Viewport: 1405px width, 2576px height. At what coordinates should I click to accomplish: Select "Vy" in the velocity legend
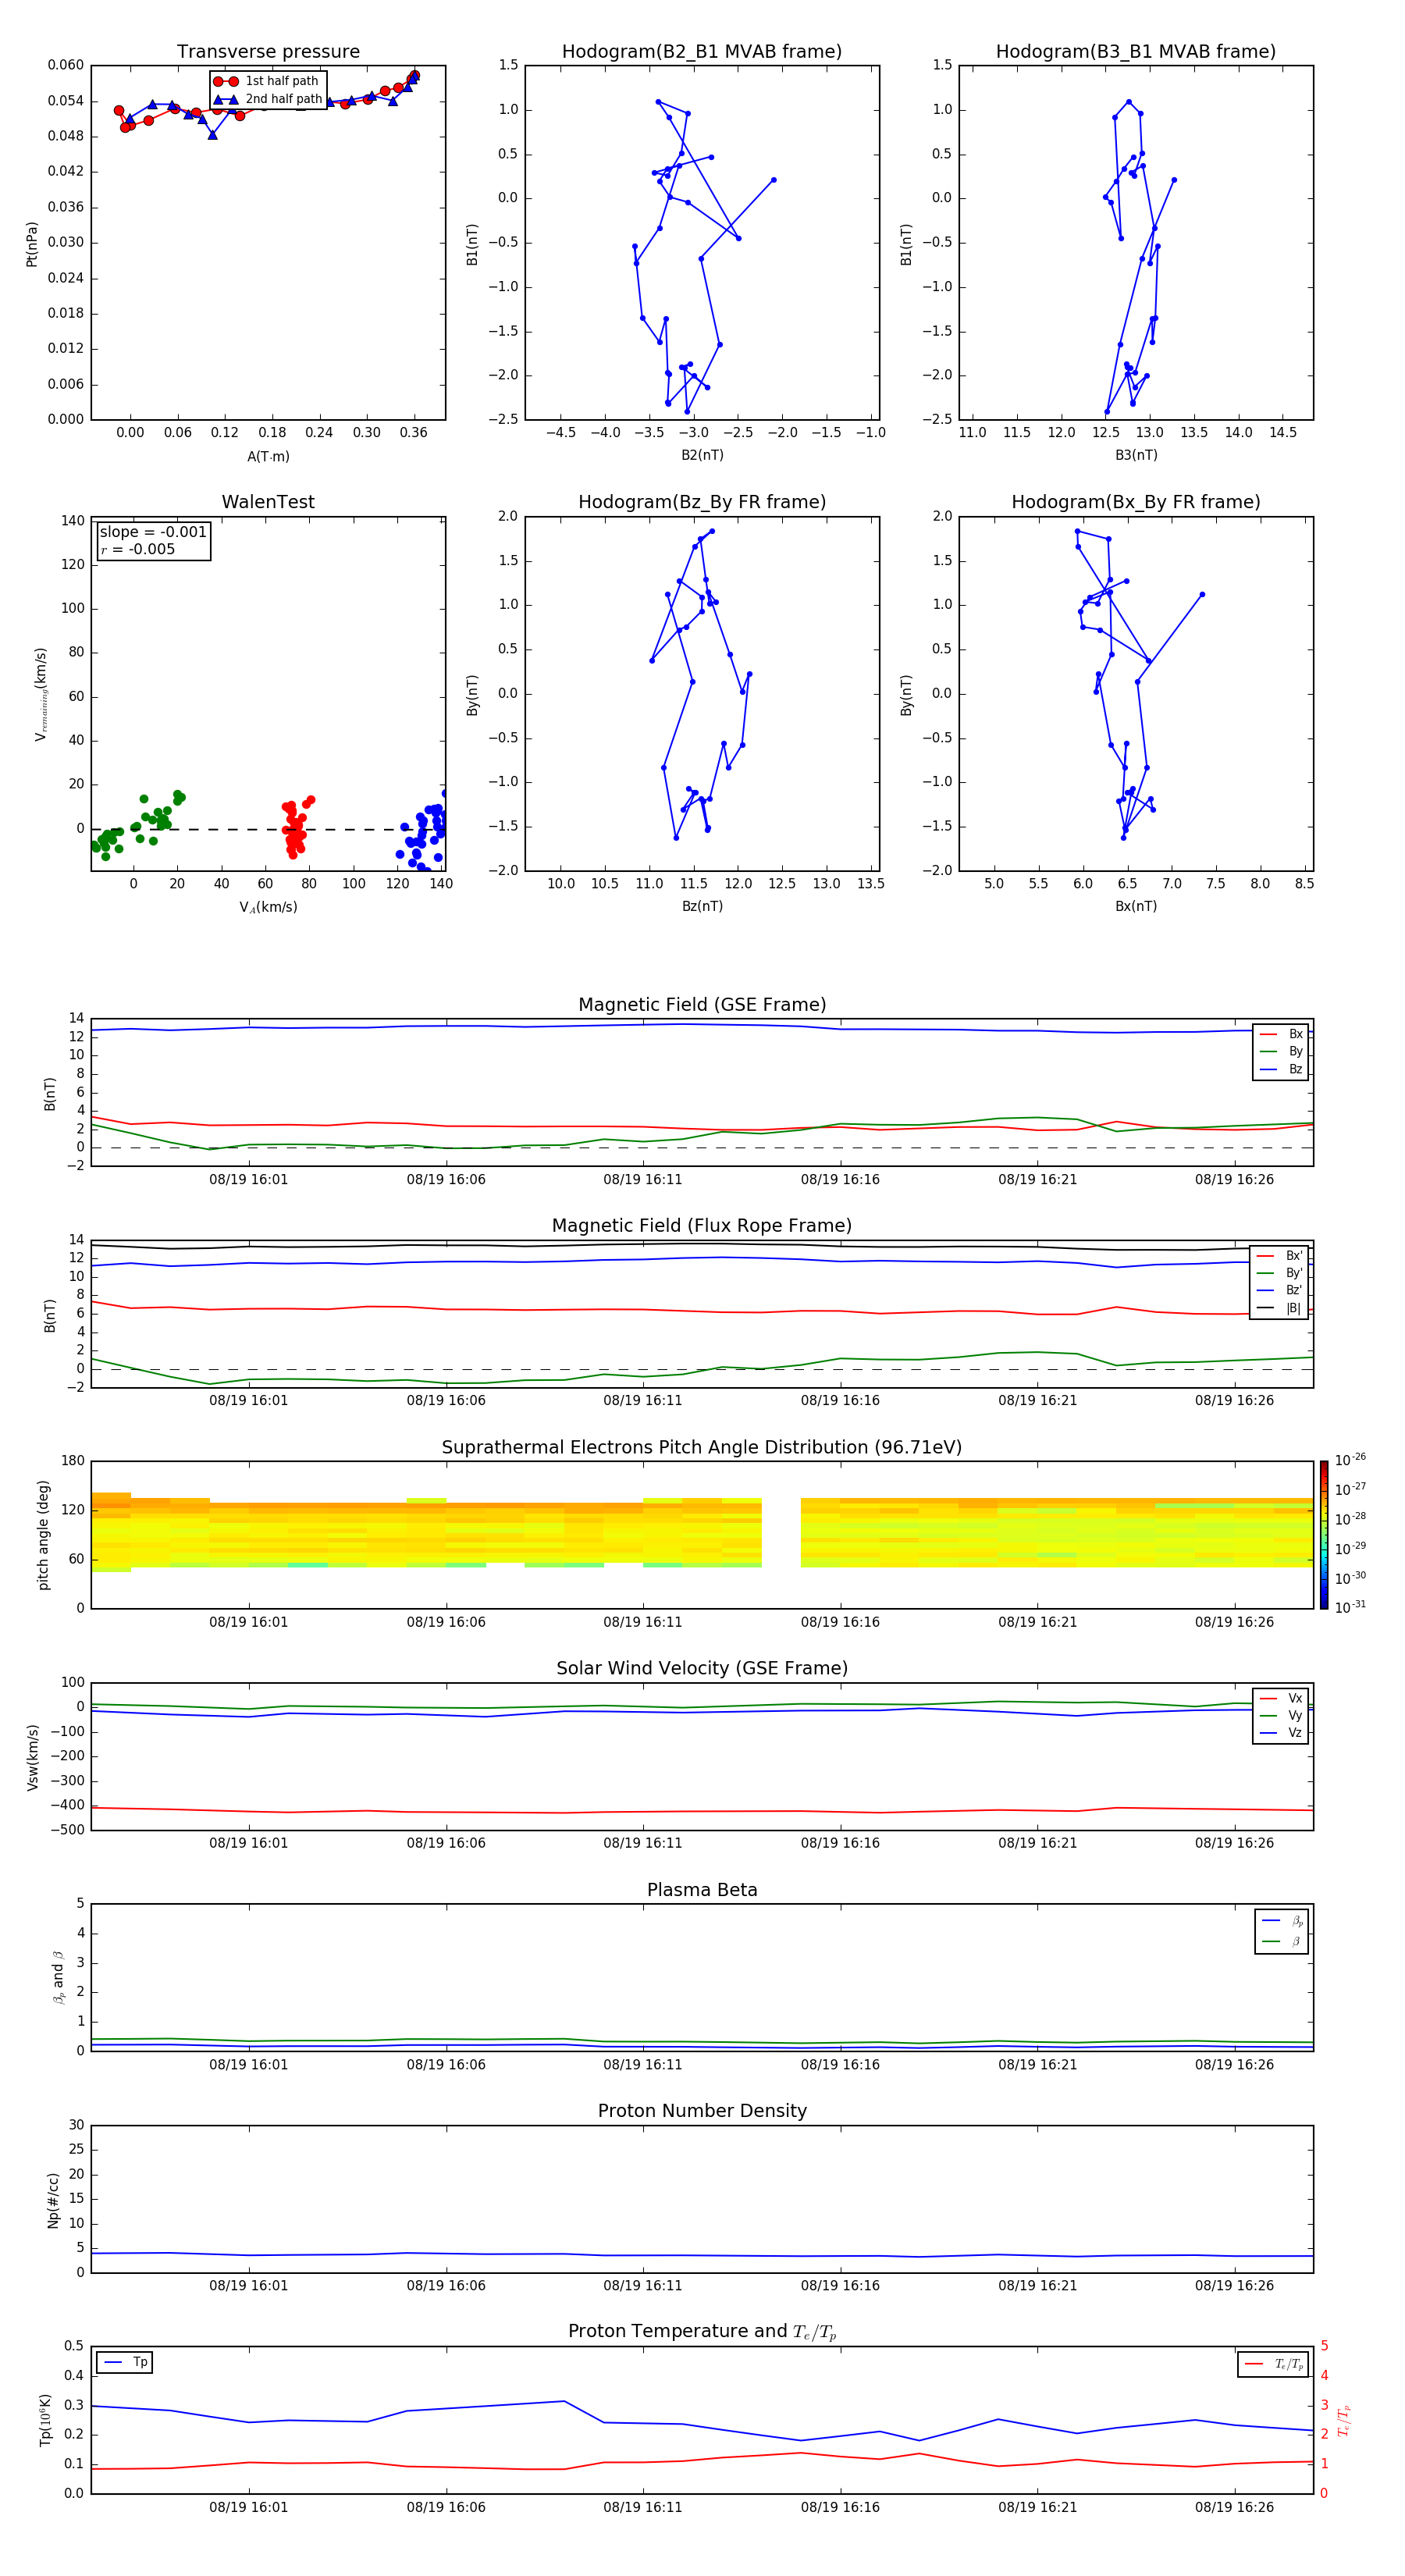1281,1715
